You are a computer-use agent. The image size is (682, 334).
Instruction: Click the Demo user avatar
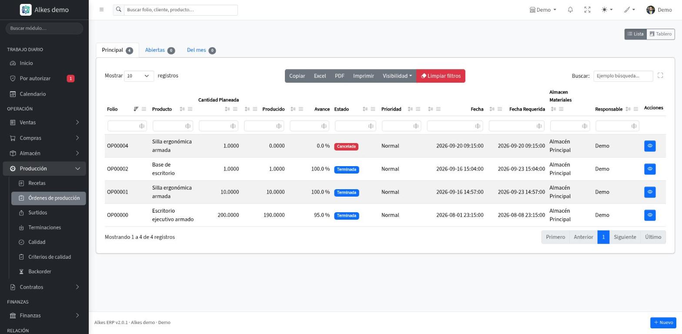point(651,10)
